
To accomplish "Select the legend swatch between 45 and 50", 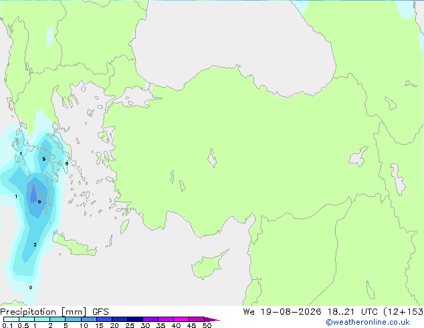I will click(197, 319).
